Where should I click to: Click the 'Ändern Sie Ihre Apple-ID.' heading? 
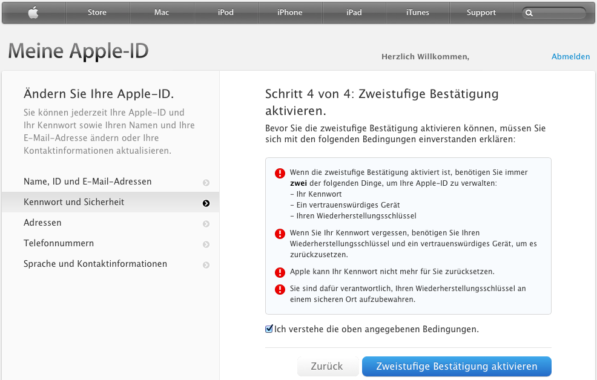(99, 94)
